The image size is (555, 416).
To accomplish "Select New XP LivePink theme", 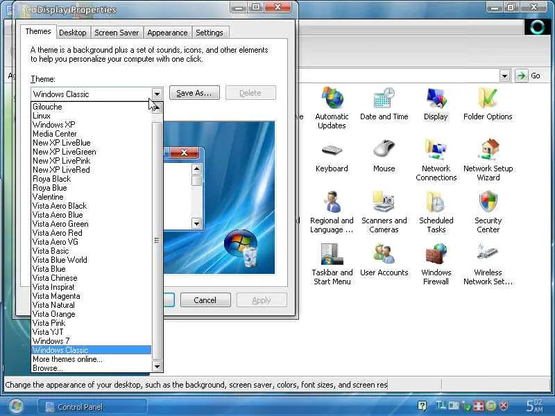I will point(92,161).
